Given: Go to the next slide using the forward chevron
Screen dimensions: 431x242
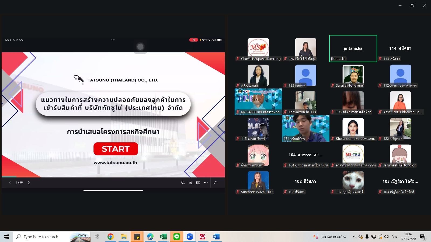Looking at the screenshot, I should pos(29,183).
